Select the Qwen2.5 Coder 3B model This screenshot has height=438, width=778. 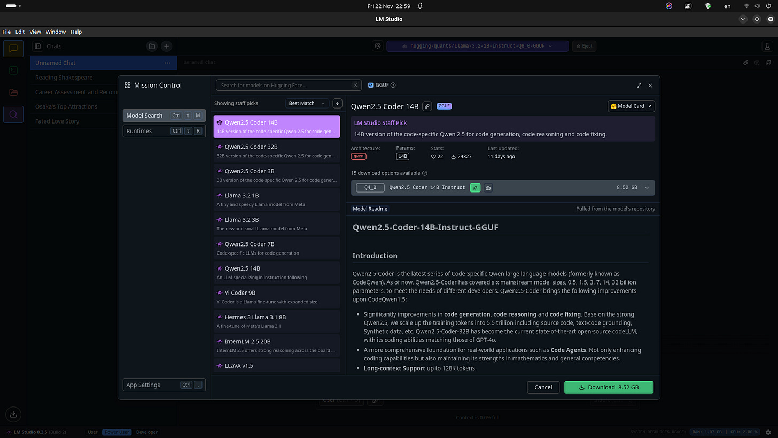tap(276, 175)
